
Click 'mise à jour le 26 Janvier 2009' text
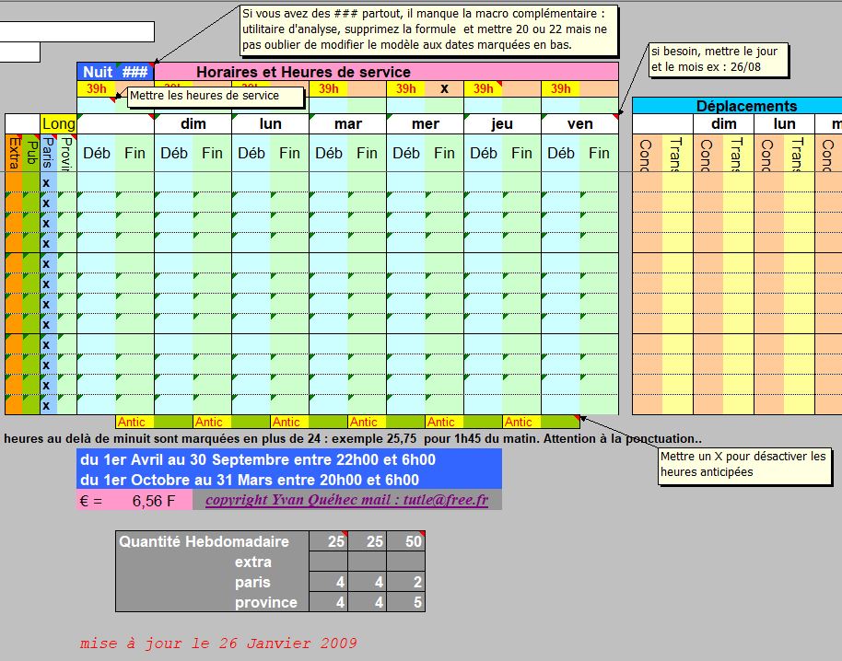[218, 643]
